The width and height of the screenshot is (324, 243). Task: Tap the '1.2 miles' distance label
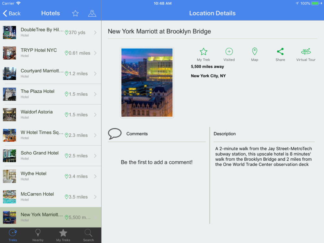coord(78,74)
